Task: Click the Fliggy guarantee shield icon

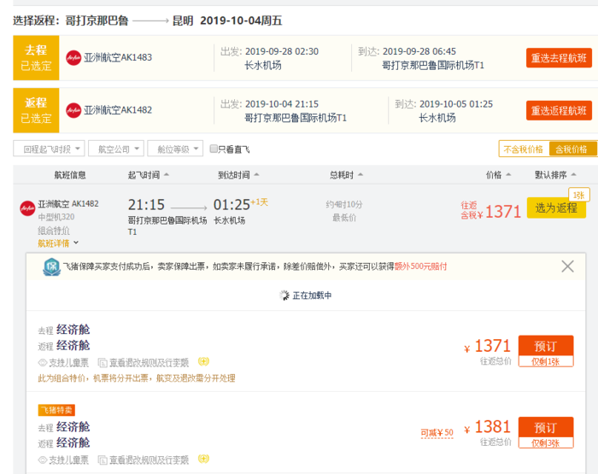Action: pos(51,267)
